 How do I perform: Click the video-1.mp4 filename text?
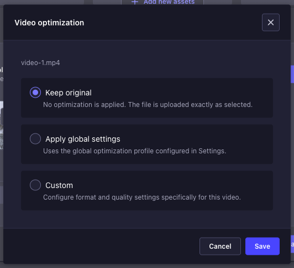(40, 63)
